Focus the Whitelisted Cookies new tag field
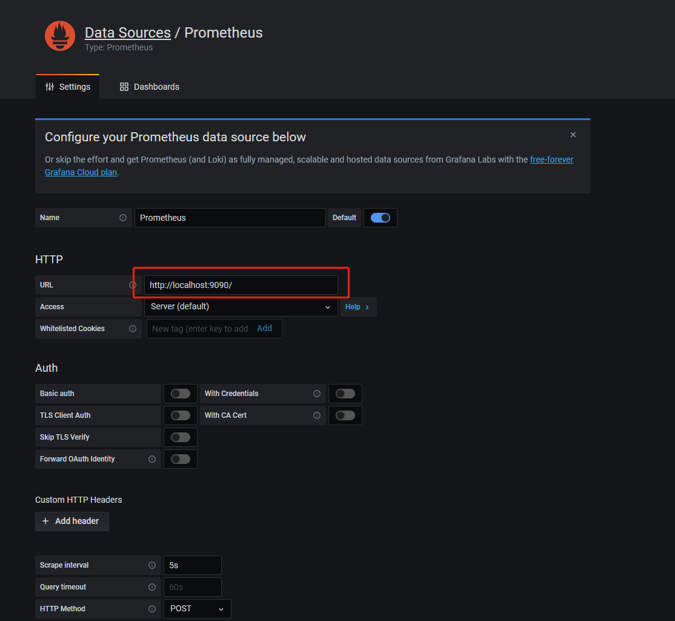Image resolution: width=675 pixels, height=621 pixels. click(200, 329)
